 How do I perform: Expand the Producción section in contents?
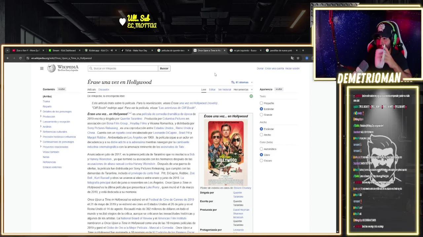[41, 116]
